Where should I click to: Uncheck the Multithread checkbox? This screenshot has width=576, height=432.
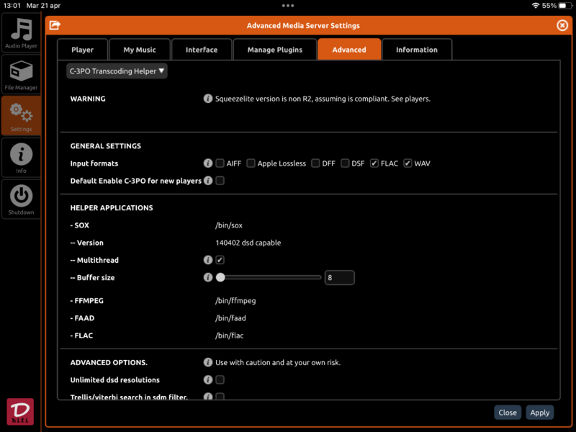pos(220,260)
